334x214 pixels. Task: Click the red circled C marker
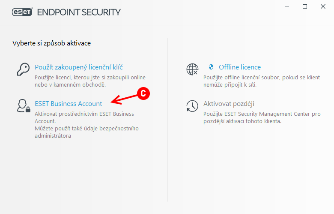coord(143,93)
